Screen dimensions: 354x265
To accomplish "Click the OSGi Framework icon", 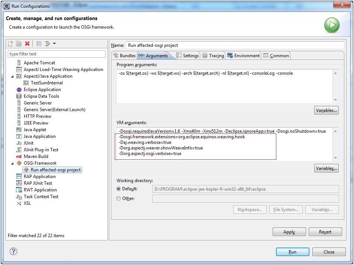I will point(19,163).
